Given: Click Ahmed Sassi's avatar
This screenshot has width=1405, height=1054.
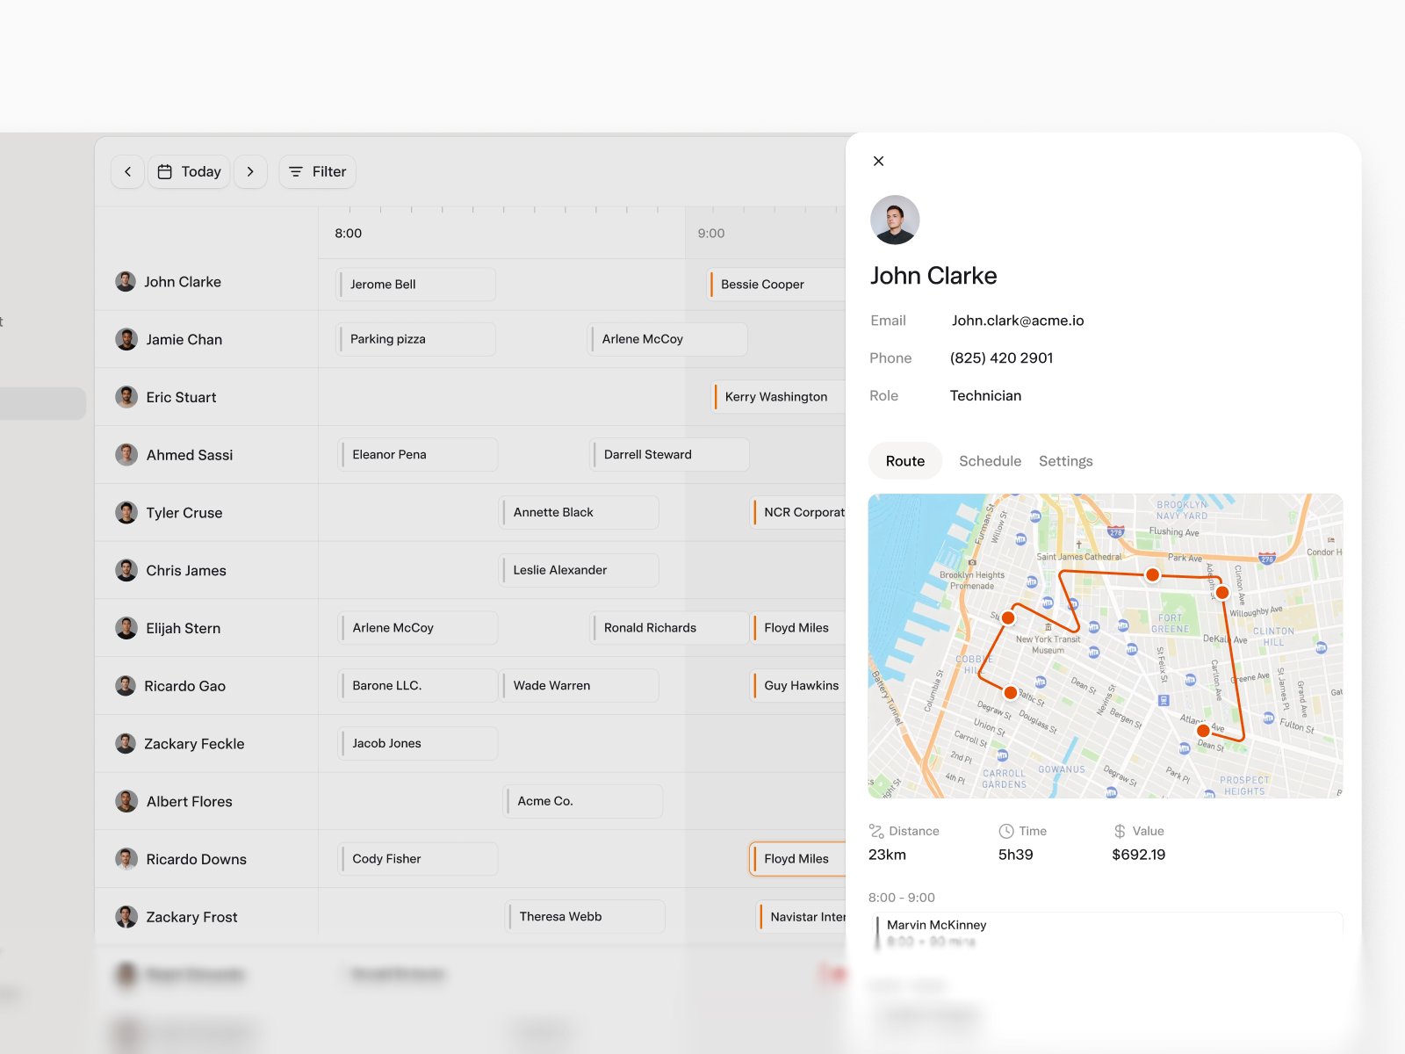Looking at the screenshot, I should tap(126, 455).
